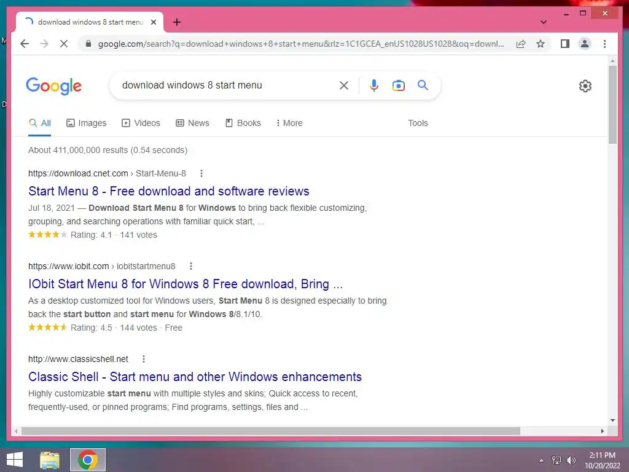Image resolution: width=629 pixels, height=472 pixels.
Task: Select the All results tab
Action: tap(40, 123)
